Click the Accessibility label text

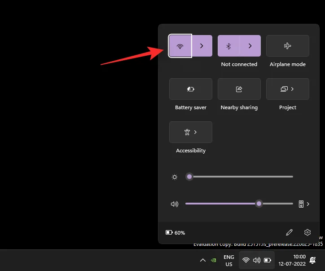(x=191, y=151)
